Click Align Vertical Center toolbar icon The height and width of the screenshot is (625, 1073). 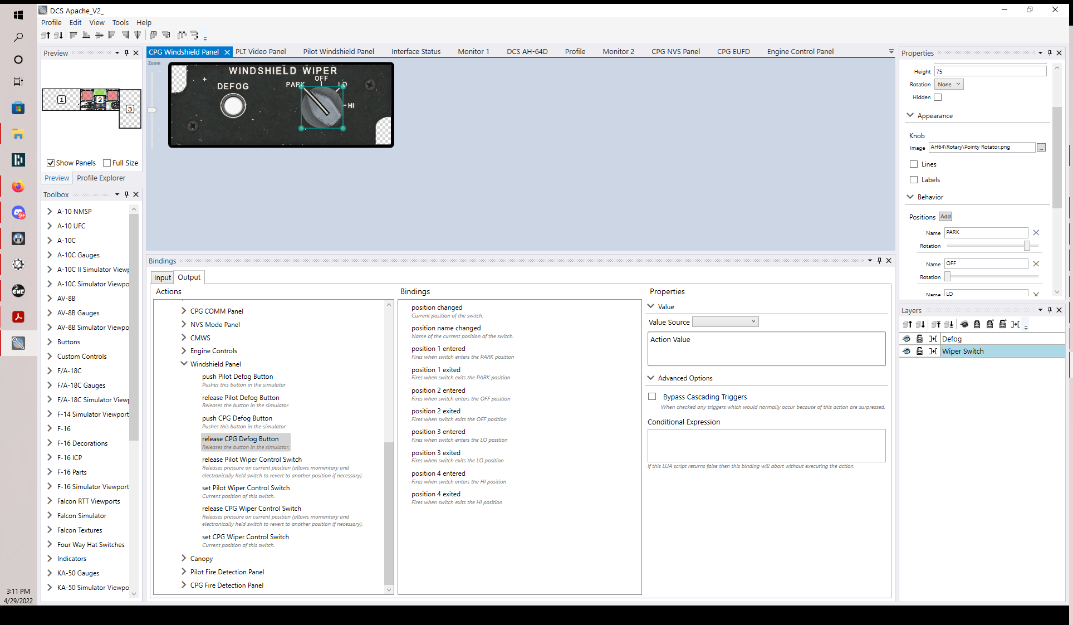(138, 36)
